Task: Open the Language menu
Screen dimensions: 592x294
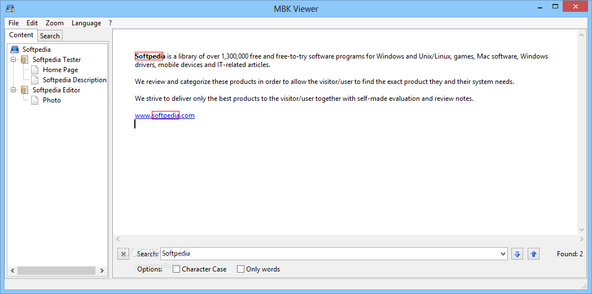Action: pyautogui.click(x=86, y=23)
